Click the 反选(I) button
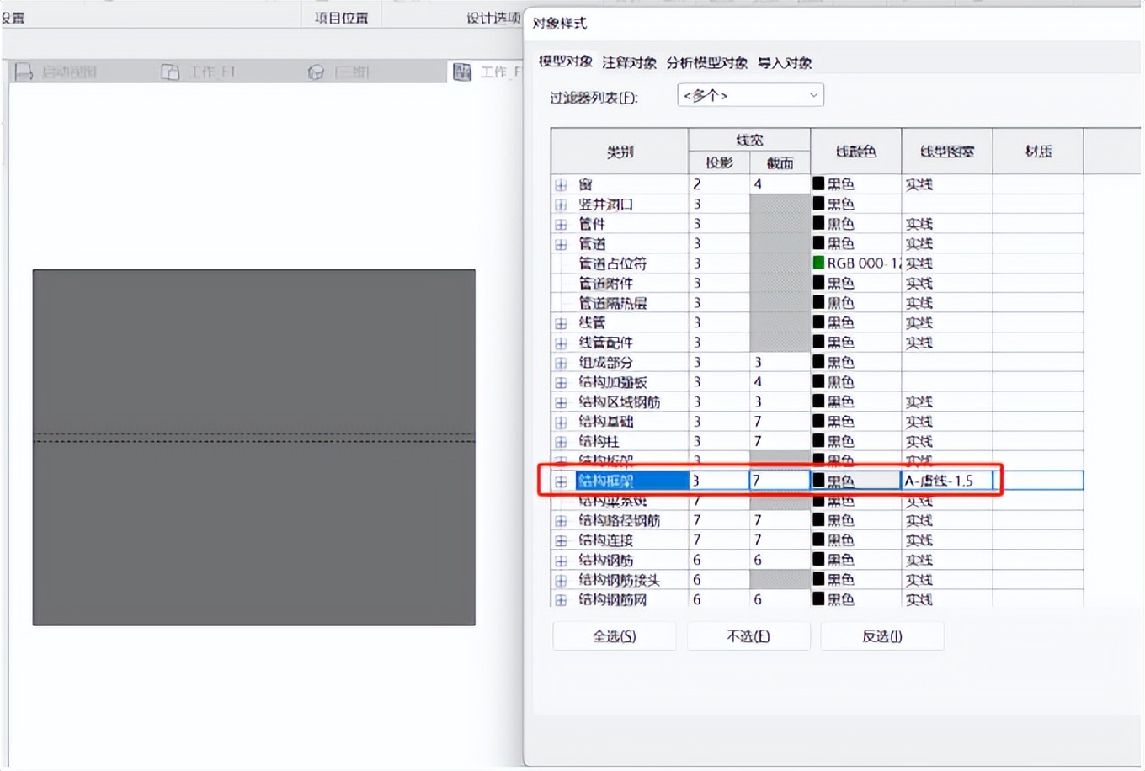This screenshot has width=1145, height=771. pyautogui.click(x=881, y=636)
